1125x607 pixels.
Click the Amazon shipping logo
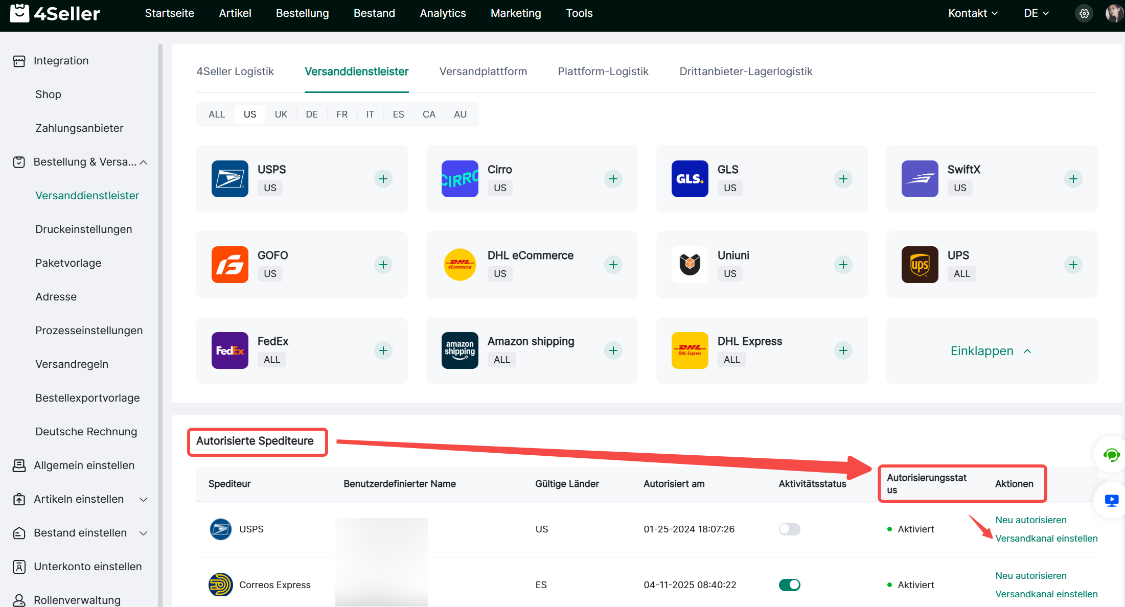pyautogui.click(x=460, y=351)
